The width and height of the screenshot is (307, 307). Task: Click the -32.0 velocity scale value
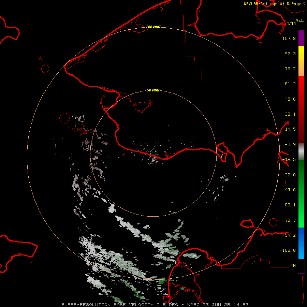pyautogui.click(x=289, y=175)
